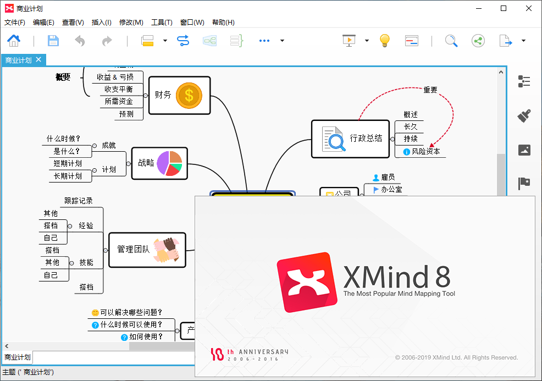Click the boundary toolbar icon
Viewport: 542px width, 381px height.
point(210,41)
